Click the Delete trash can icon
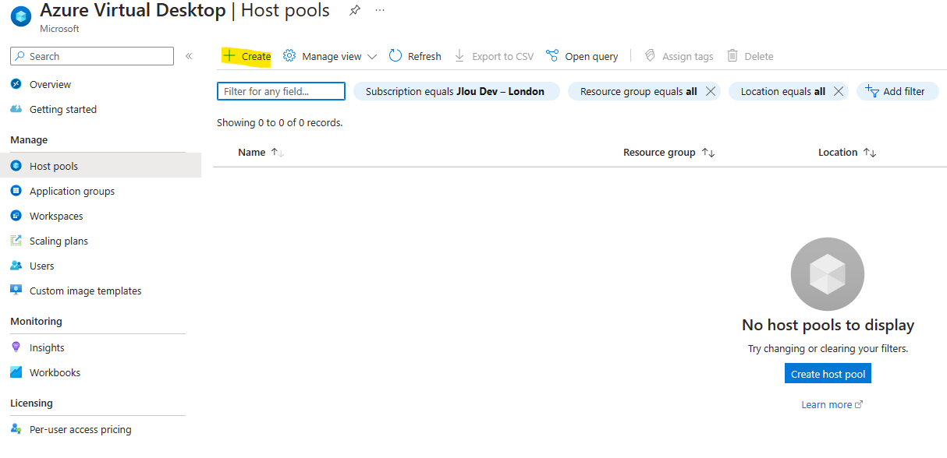This screenshot has width=947, height=458. tap(732, 55)
